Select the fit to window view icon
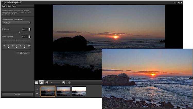This screenshot has height=109, width=193. 41,83
